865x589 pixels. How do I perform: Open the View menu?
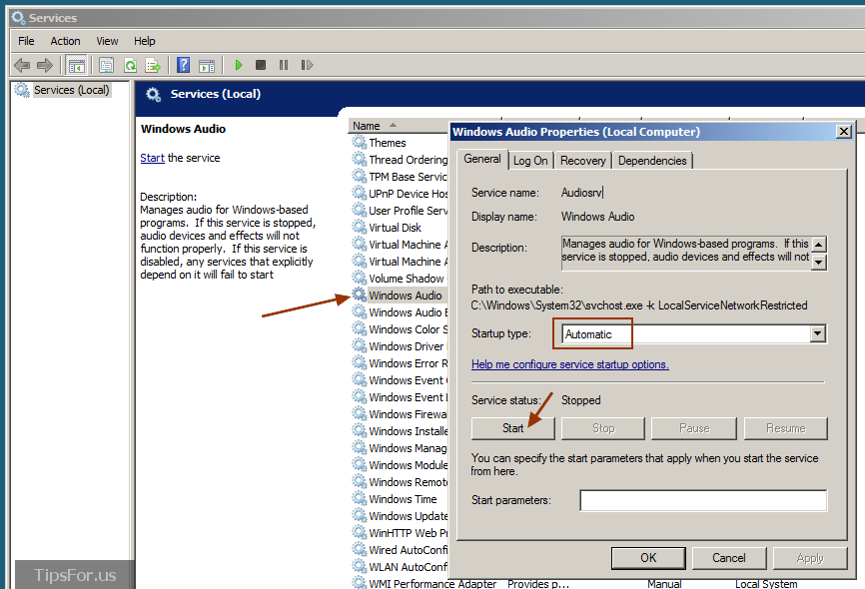[x=107, y=41]
